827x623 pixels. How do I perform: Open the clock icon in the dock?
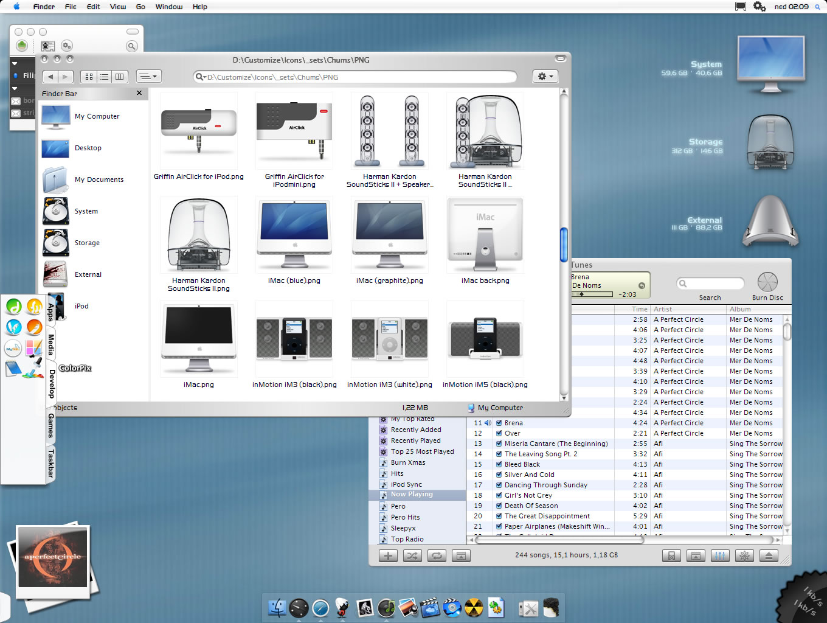point(299,607)
